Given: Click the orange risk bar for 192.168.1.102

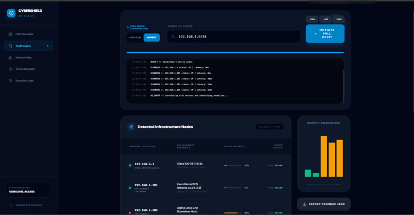Looking at the screenshot, I should click(233, 212).
